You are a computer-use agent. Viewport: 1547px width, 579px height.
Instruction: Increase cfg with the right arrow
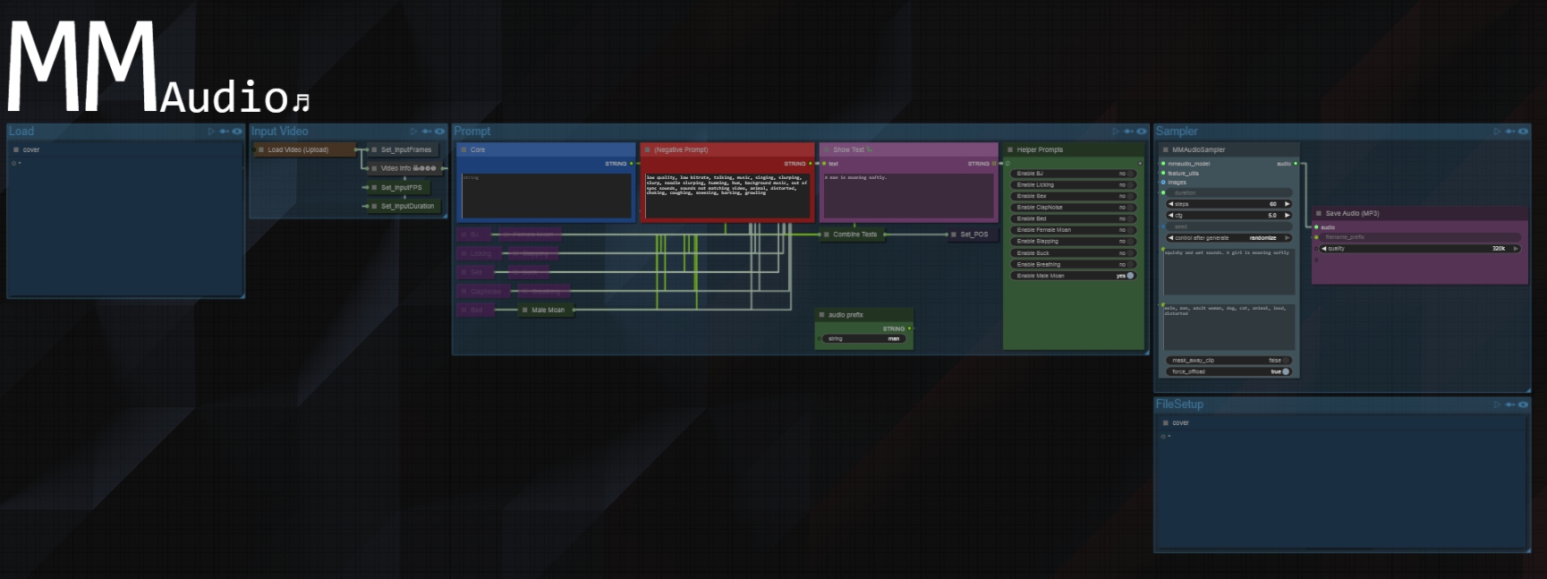(1287, 216)
